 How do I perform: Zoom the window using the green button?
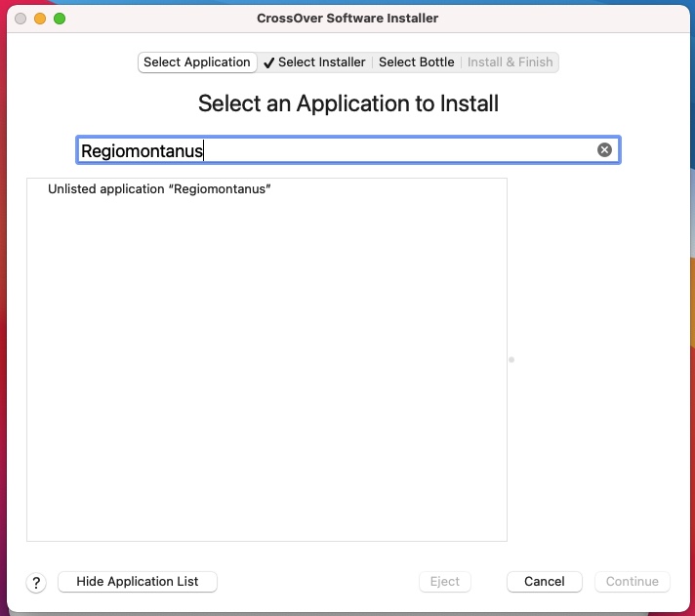60,19
